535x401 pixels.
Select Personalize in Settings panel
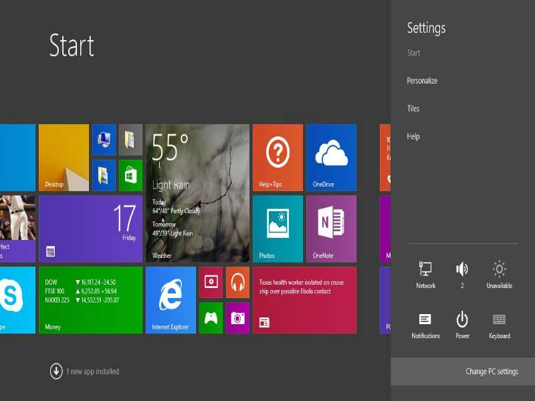[x=422, y=81]
